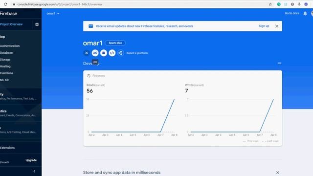The image size is (313, 176).
Task: Add a Web app using code icon
Action: click(112, 53)
